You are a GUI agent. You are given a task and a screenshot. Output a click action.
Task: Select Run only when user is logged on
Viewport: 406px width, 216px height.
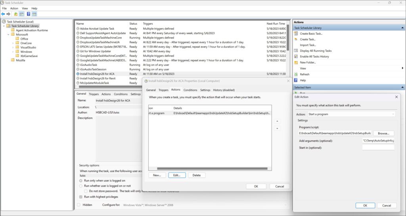pos(81,181)
